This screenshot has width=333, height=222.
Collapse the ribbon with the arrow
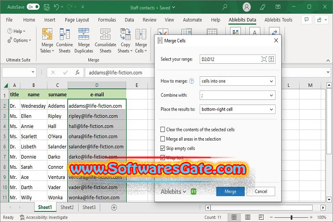[x=328, y=61]
